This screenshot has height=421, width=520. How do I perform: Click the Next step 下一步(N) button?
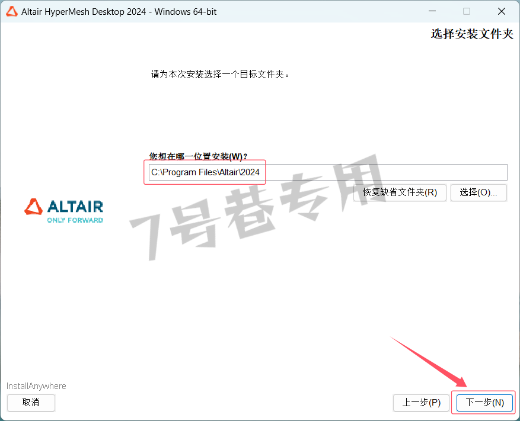tap(484, 403)
